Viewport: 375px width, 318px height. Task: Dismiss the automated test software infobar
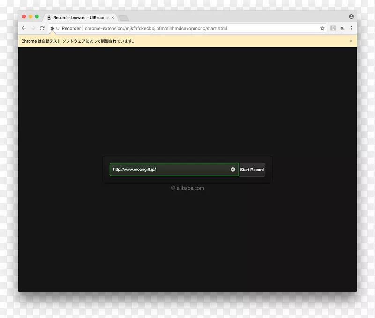[351, 41]
